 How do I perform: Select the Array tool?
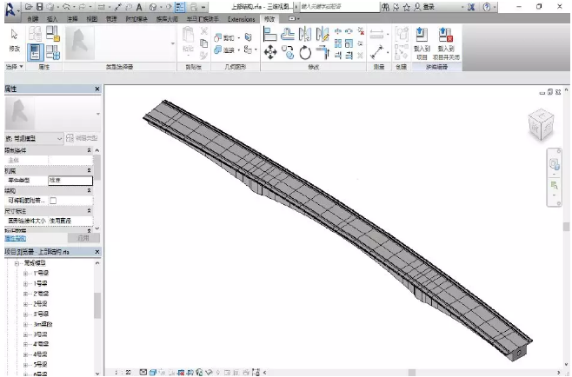coord(338,43)
